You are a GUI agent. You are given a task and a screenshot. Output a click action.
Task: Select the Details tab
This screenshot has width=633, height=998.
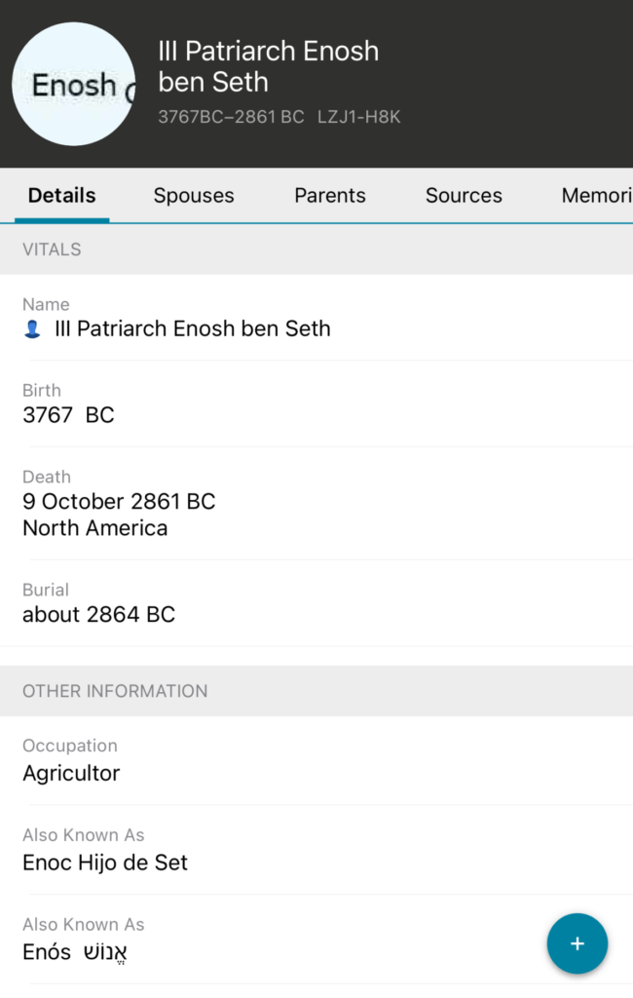(61, 195)
